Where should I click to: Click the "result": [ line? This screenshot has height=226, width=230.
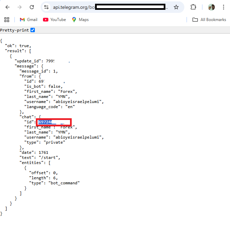[18, 51]
